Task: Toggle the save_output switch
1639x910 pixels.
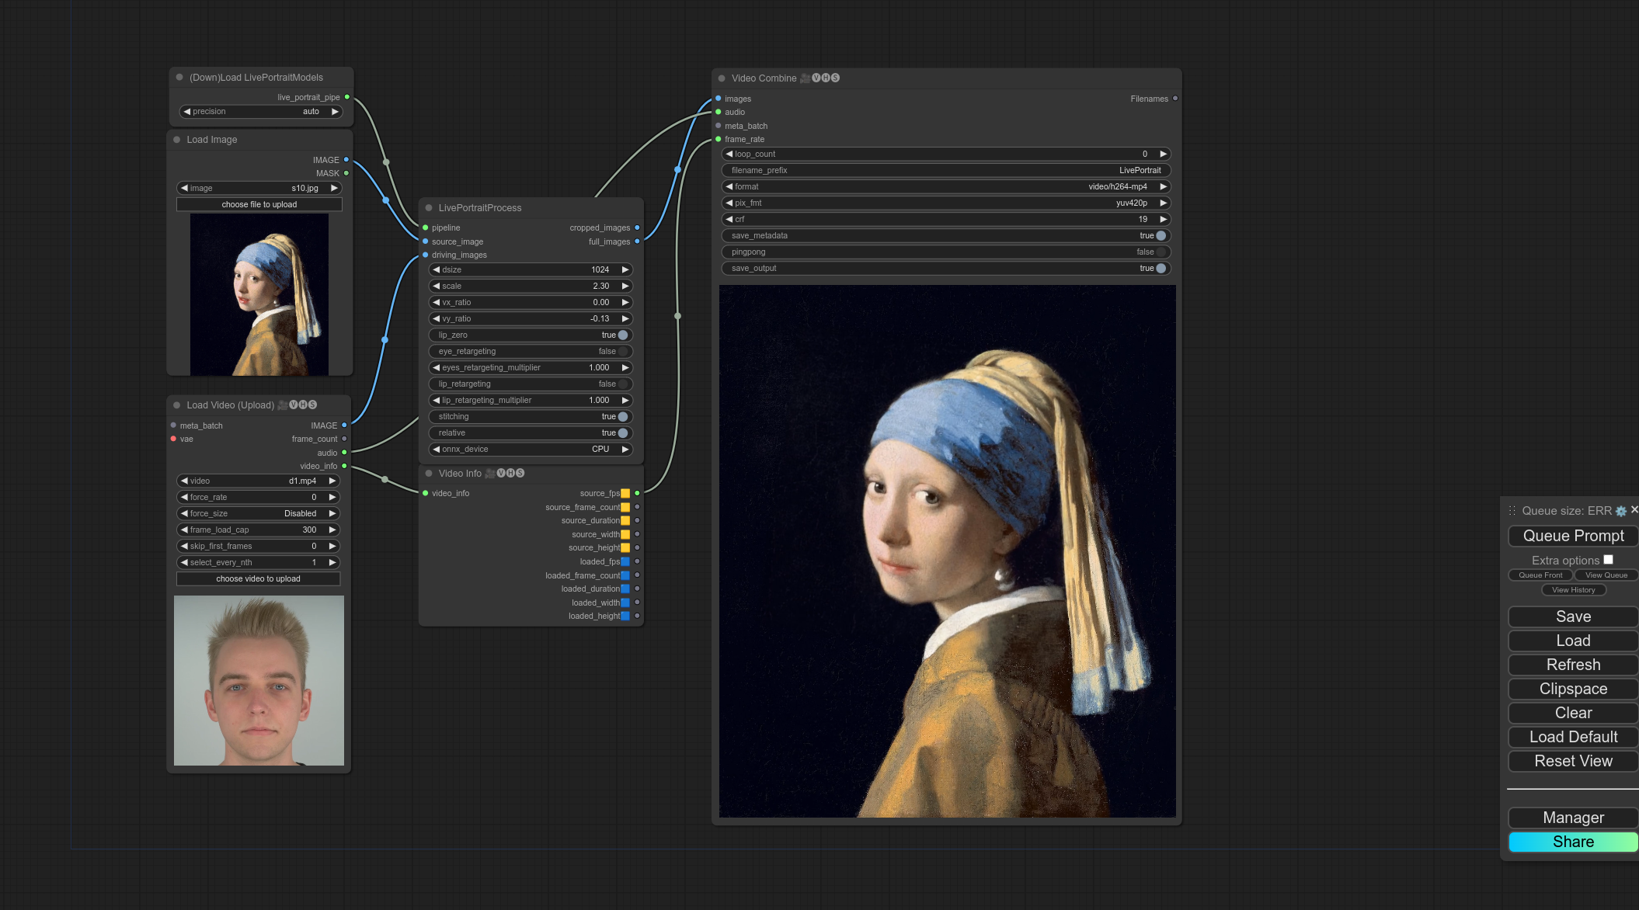Action: [1161, 269]
